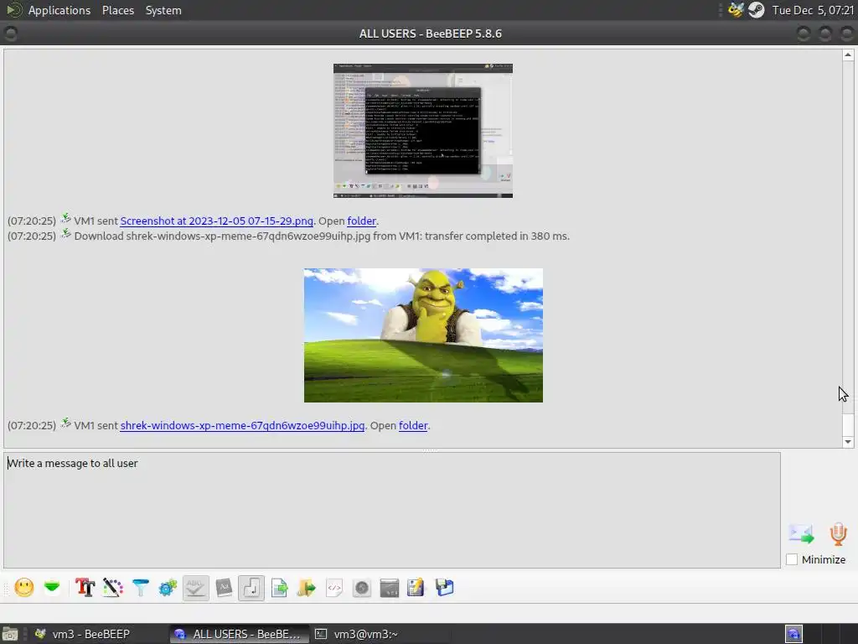Open the shrek-windows-xp-meme jpg file link
858x644 pixels.
pyautogui.click(x=242, y=425)
